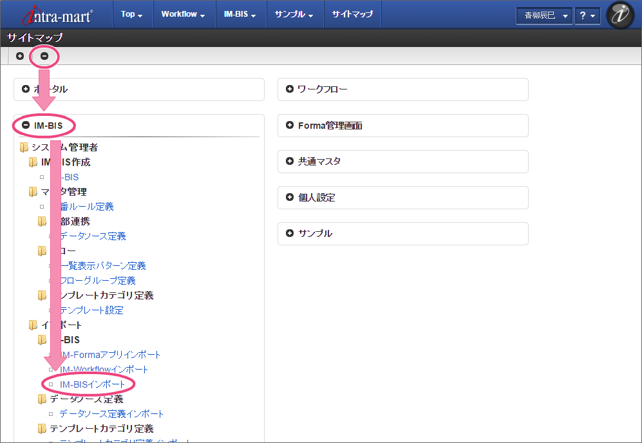Screen dimensions: 642x443
Task: Click the round 'i' info icon
Action: 620,15
